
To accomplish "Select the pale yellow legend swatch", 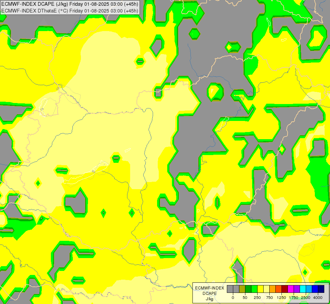I will pos(267,289).
